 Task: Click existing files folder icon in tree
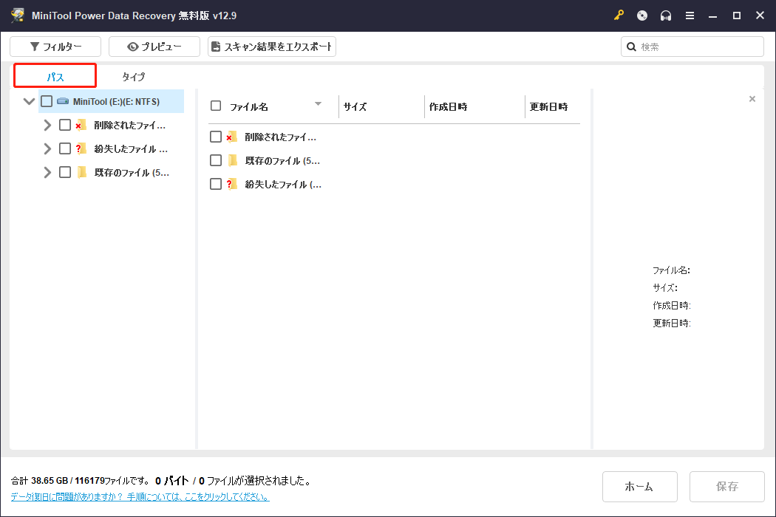[81, 172]
